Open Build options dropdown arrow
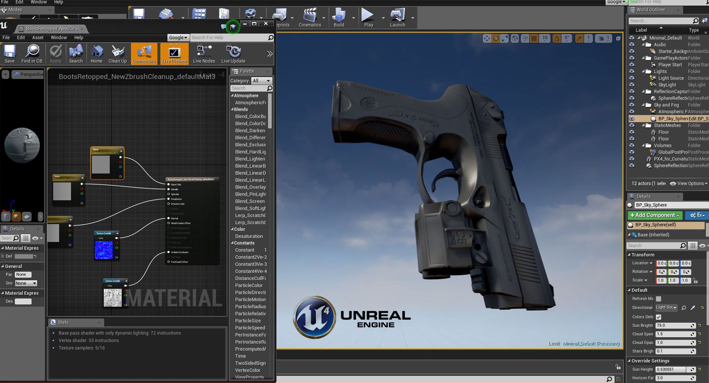 coord(353,18)
